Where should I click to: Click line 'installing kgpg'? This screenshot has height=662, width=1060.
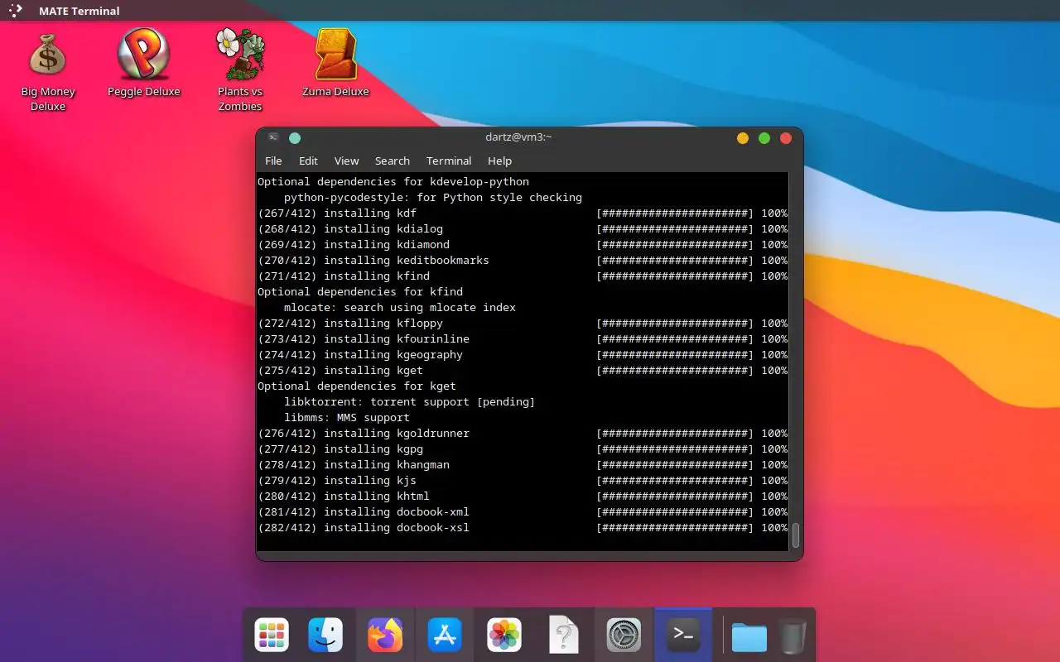[523, 449]
